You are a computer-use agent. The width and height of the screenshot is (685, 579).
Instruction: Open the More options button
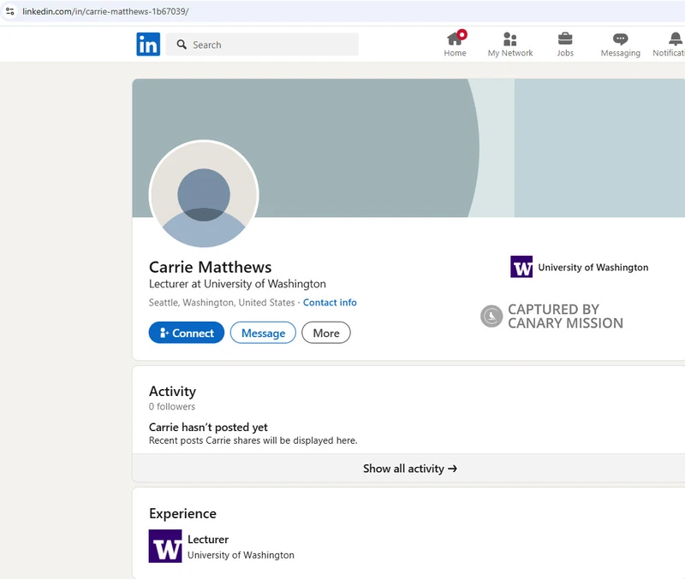pos(326,333)
